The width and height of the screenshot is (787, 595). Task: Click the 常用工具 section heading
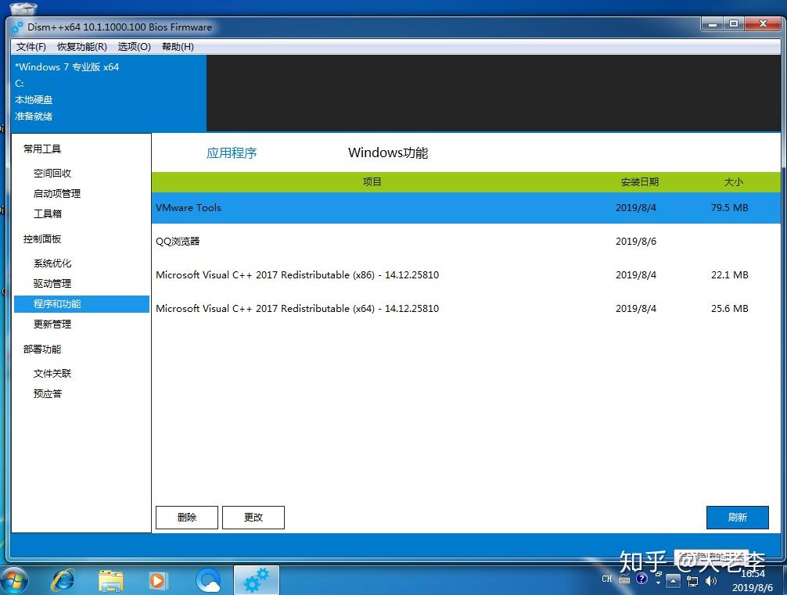coord(42,149)
